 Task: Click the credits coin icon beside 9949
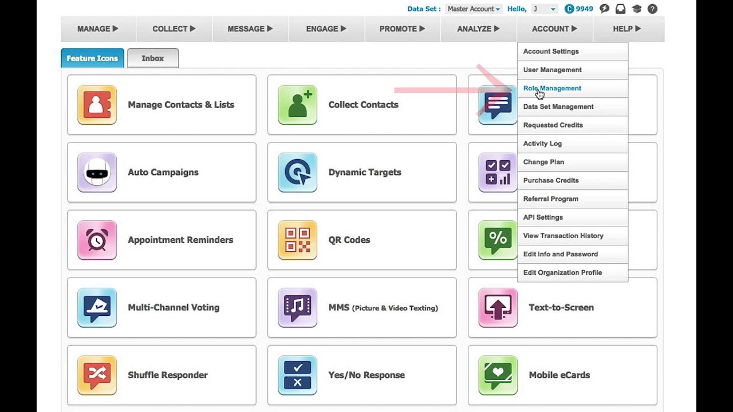point(569,9)
